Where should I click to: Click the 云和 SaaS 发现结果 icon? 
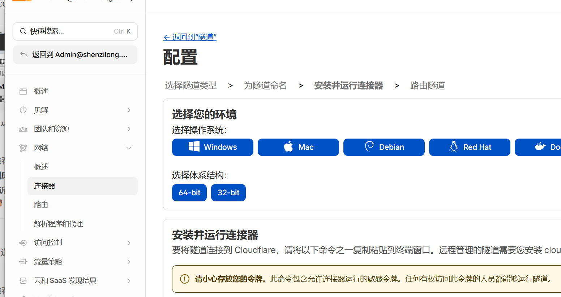(23, 281)
